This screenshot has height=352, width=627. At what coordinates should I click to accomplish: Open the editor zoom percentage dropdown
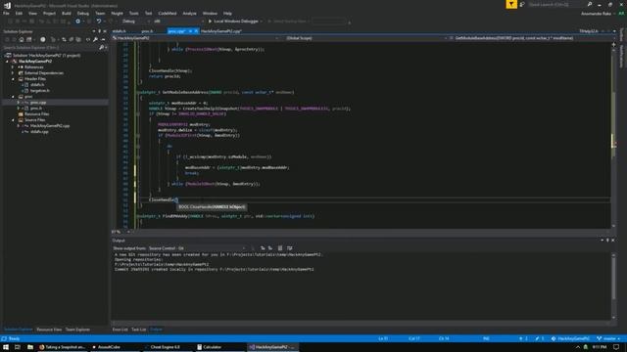pos(121,232)
